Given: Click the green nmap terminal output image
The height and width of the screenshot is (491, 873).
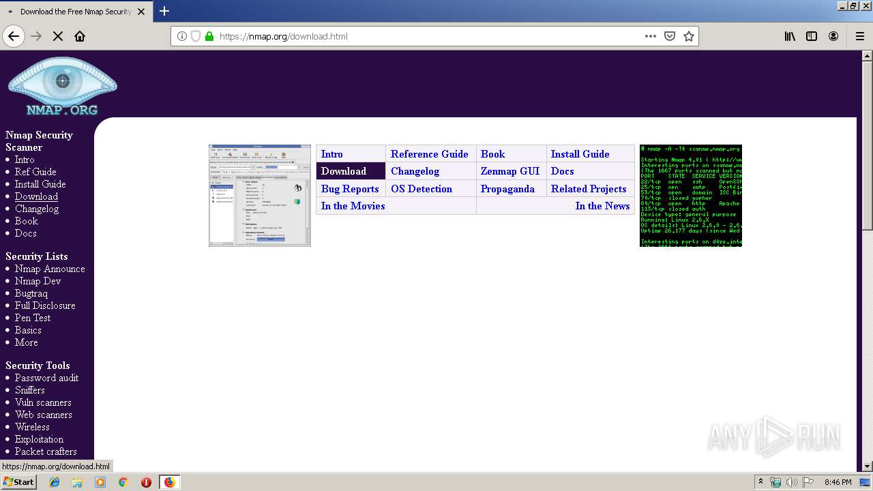Looking at the screenshot, I should tap(690, 195).
